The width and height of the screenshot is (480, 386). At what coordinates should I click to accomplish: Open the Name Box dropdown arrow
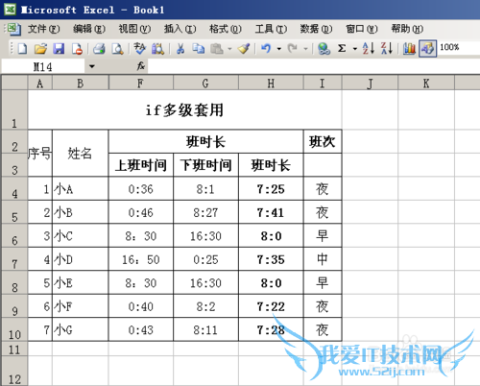pyautogui.click(x=92, y=66)
